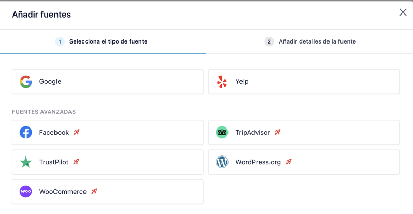This screenshot has width=413, height=214.
Task: Click the Google logo icon
Action: coord(26,81)
